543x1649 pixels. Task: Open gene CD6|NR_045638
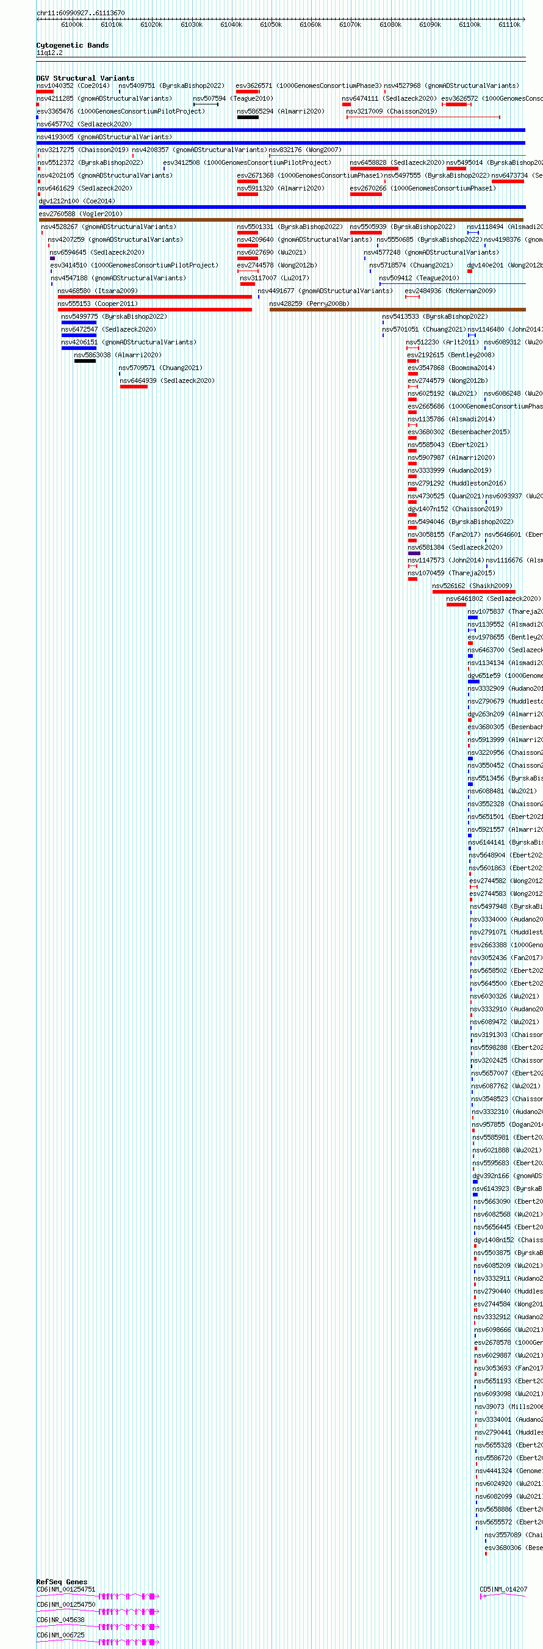pyautogui.click(x=60, y=1620)
